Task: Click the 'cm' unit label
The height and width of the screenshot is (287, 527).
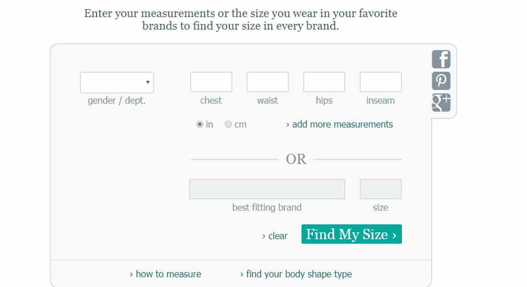Action: pyautogui.click(x=240, y=124)
